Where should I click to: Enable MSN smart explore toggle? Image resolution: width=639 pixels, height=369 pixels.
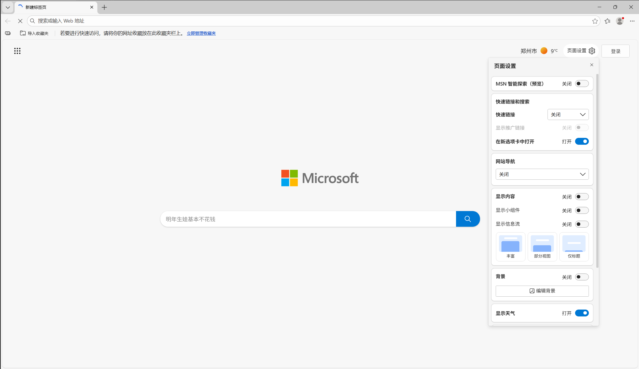point(582,84)
